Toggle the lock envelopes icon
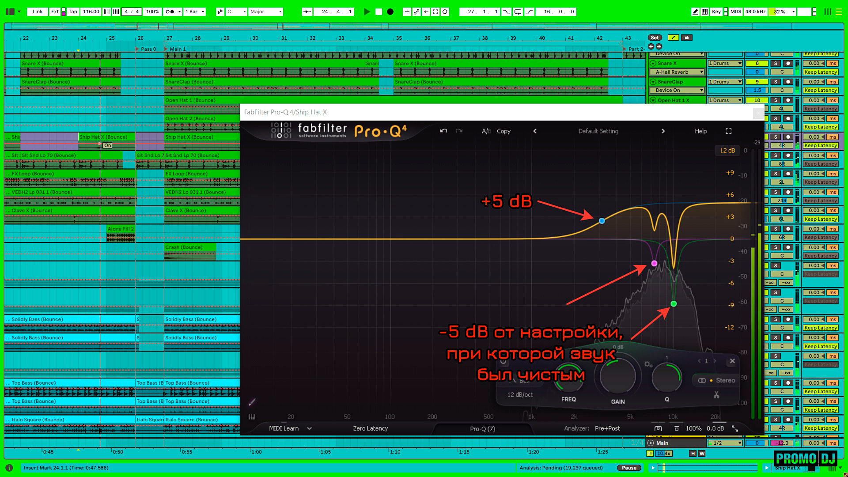The height and width of the screenshot is (477, 848). pos(686,38)
